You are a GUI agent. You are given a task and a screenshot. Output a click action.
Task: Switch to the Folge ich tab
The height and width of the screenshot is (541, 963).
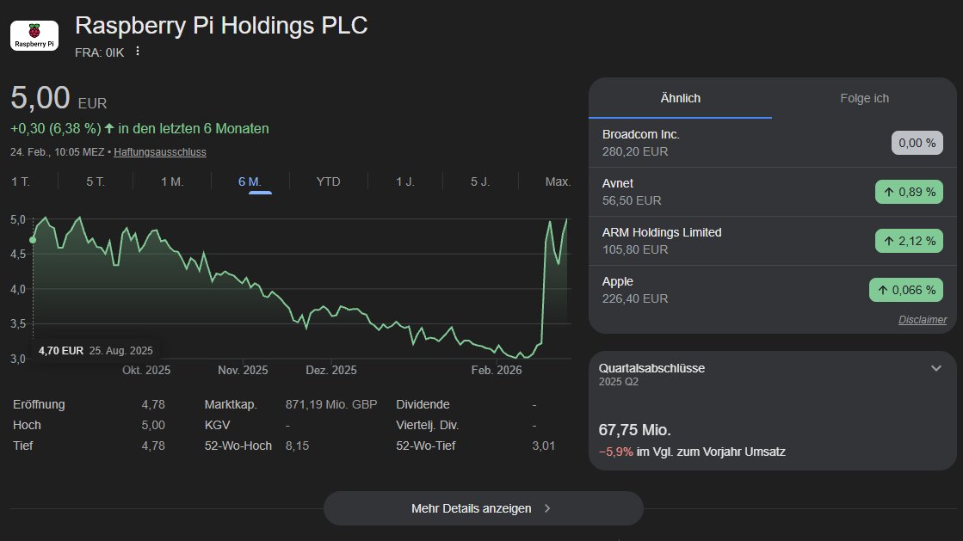click(x=864, y=98)
